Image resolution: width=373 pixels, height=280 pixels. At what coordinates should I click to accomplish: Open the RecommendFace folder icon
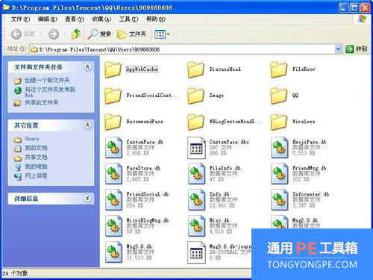(x=113, y=122)
